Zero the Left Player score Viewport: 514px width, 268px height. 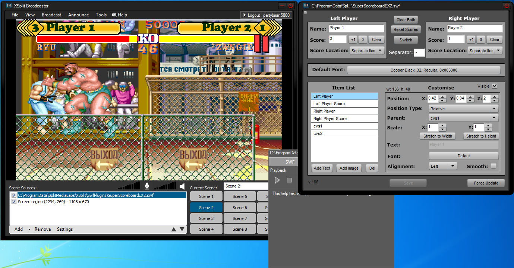[363, 40]
